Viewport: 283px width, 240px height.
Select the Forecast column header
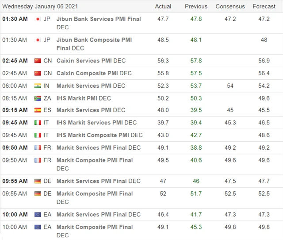(264, 7)
